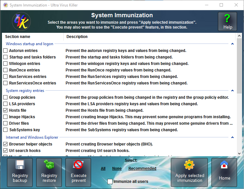The width and height of the screenshot is (244, 189).
Task: Collapse the System registry entries group
Action: (x=232, y=91)
